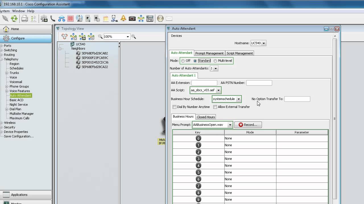Viewport: 364px width, 204px height.
Task: Expand the Voice Features tree node
Action: pyautogui.click(x=7, y=91)
